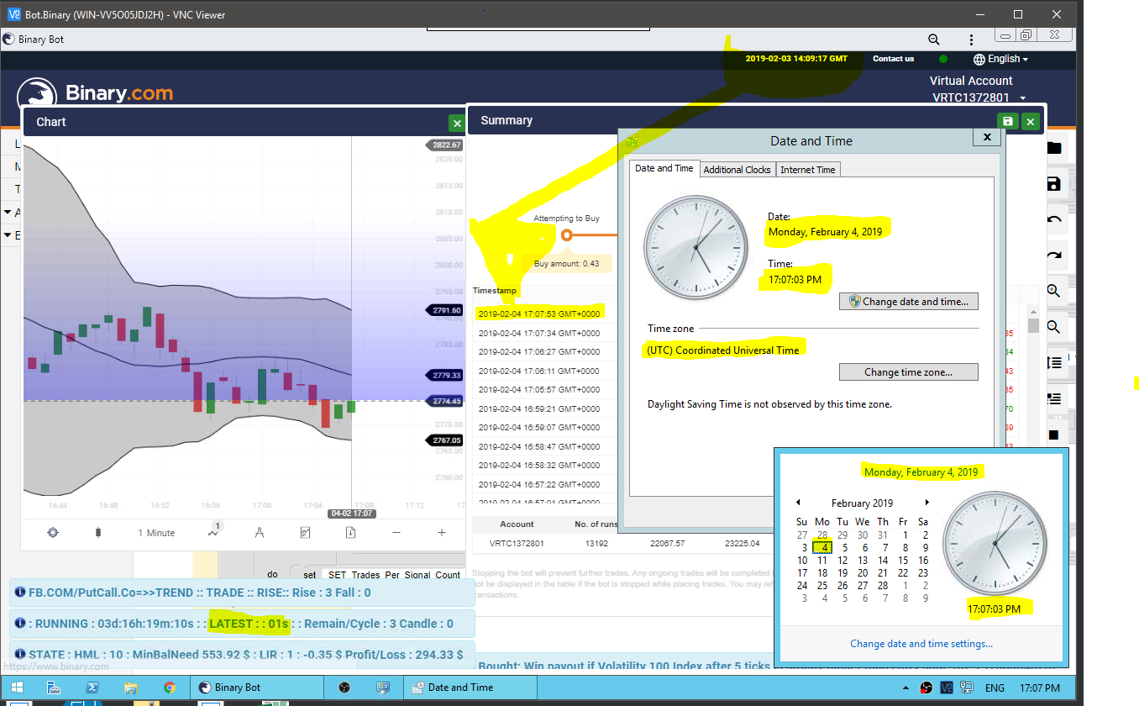Open chart comparison templates icon
The width and height of the screenshot is (1139, 706).
click(x=305, y=533)
